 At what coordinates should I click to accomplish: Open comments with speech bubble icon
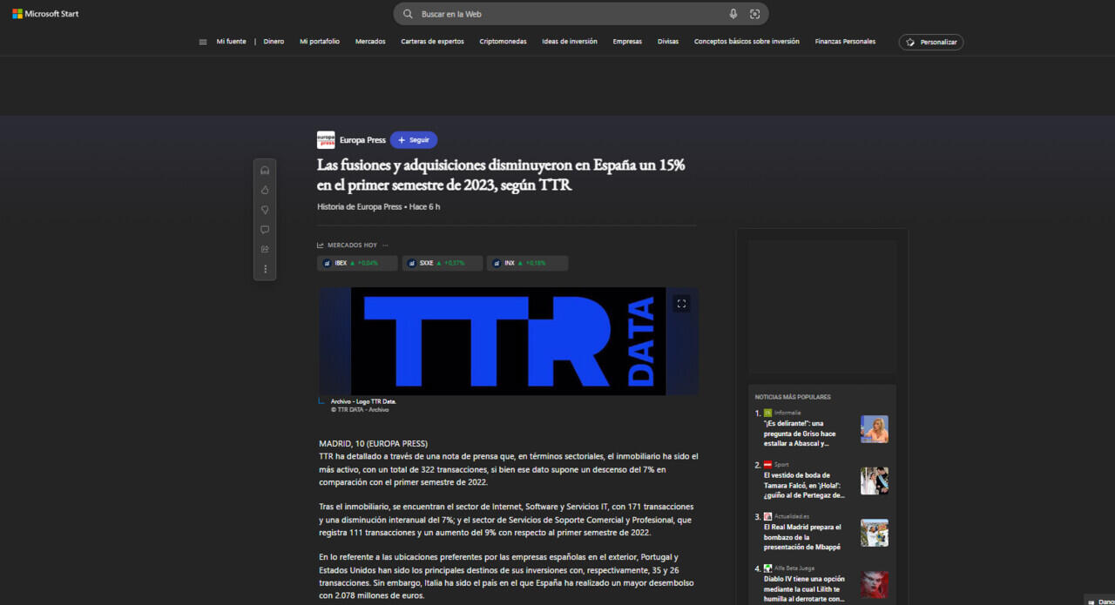point(265,230)
